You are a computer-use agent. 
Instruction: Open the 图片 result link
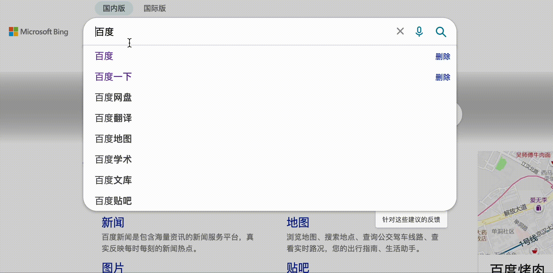point(113,268)
